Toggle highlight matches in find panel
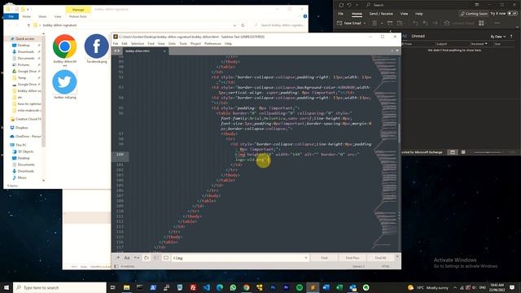Screen dimensions: 521x293 pyautogui.click(x=166, y=258)
